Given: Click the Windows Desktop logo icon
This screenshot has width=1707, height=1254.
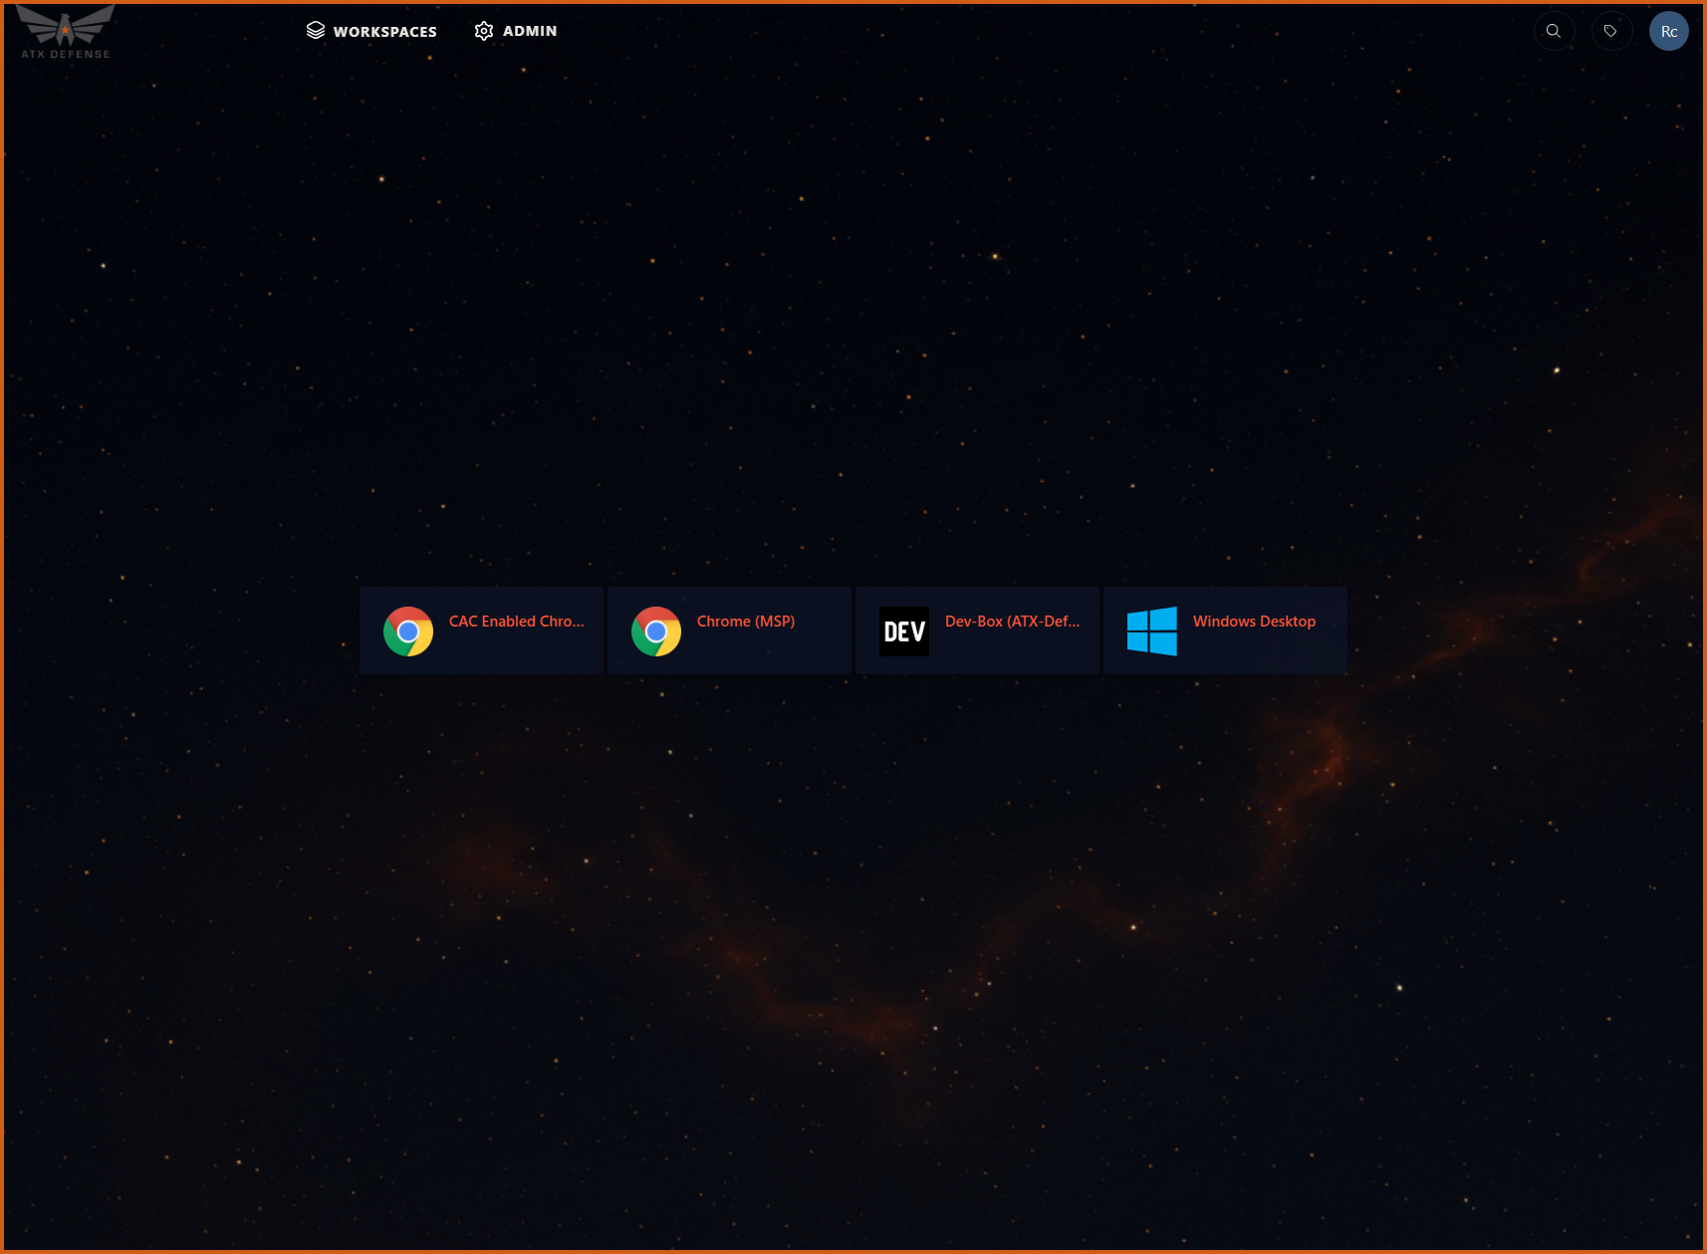Looking at the screenshot, I should pyautogui.click(x=1152, y=631).
